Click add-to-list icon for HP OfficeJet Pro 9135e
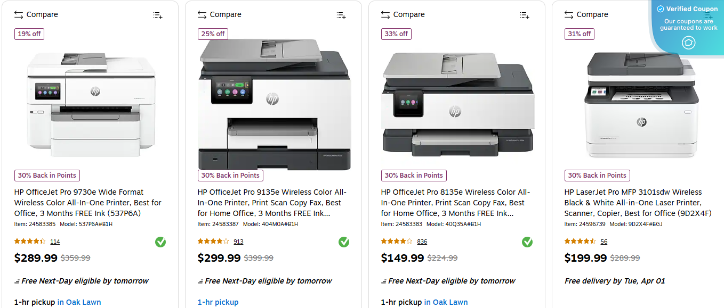The width and height of the screenshot is (724, 308). tap(341, 15)
